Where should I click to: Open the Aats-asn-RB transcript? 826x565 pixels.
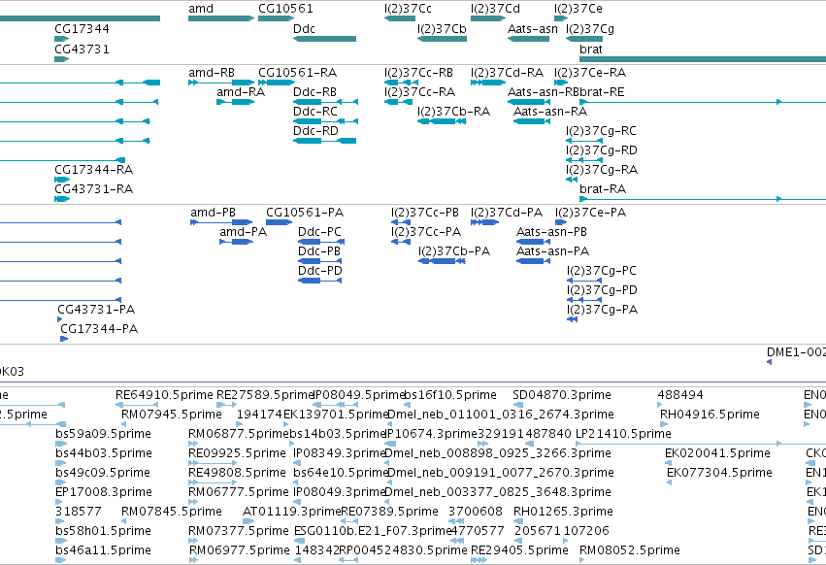[x=528, y=102]
